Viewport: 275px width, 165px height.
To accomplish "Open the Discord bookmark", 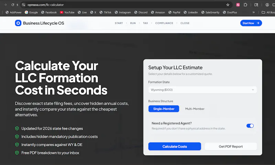I will click(x=141, y=12).
